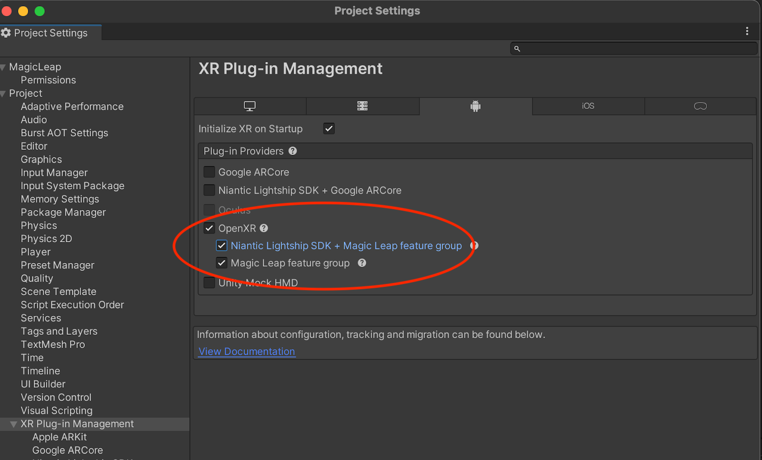Open Physics 2D settings
The width and height of the screenshot is (762, 460).
pyautogui.click(x=46, y=239)
